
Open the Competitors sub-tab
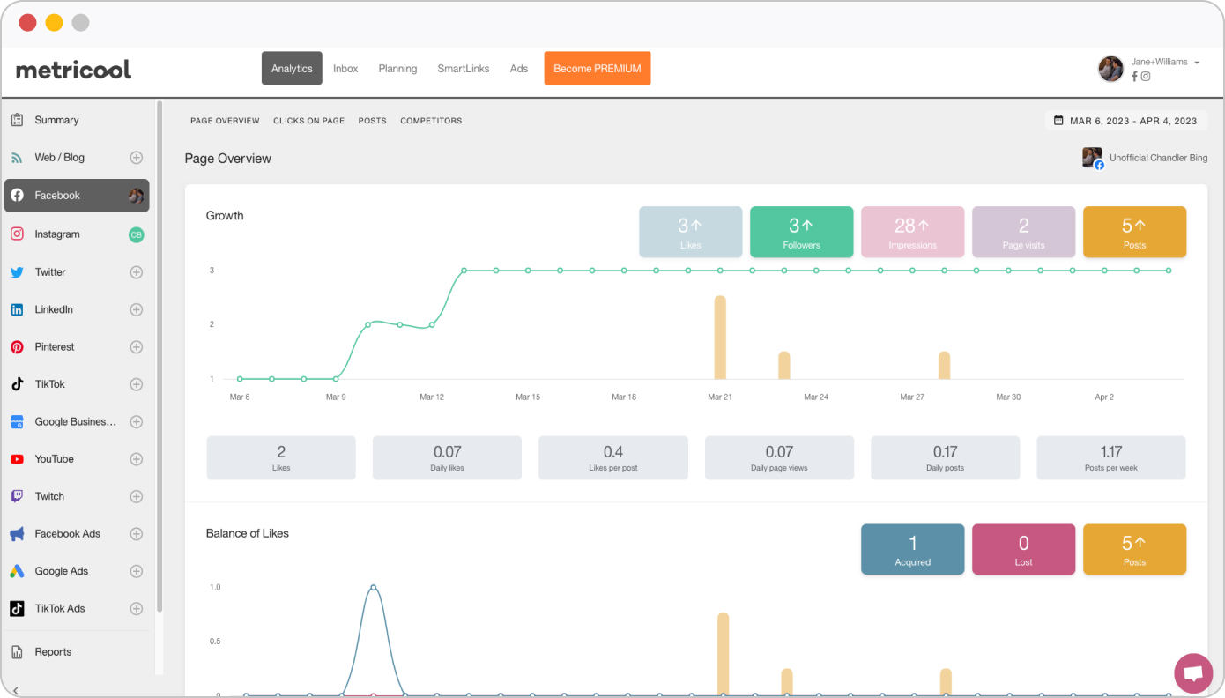tap(431, 121)
